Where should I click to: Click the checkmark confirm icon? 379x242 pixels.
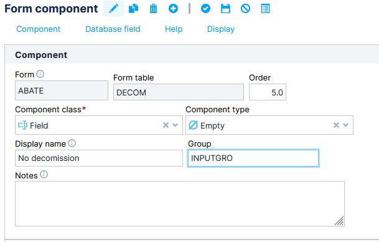[205, 9]
